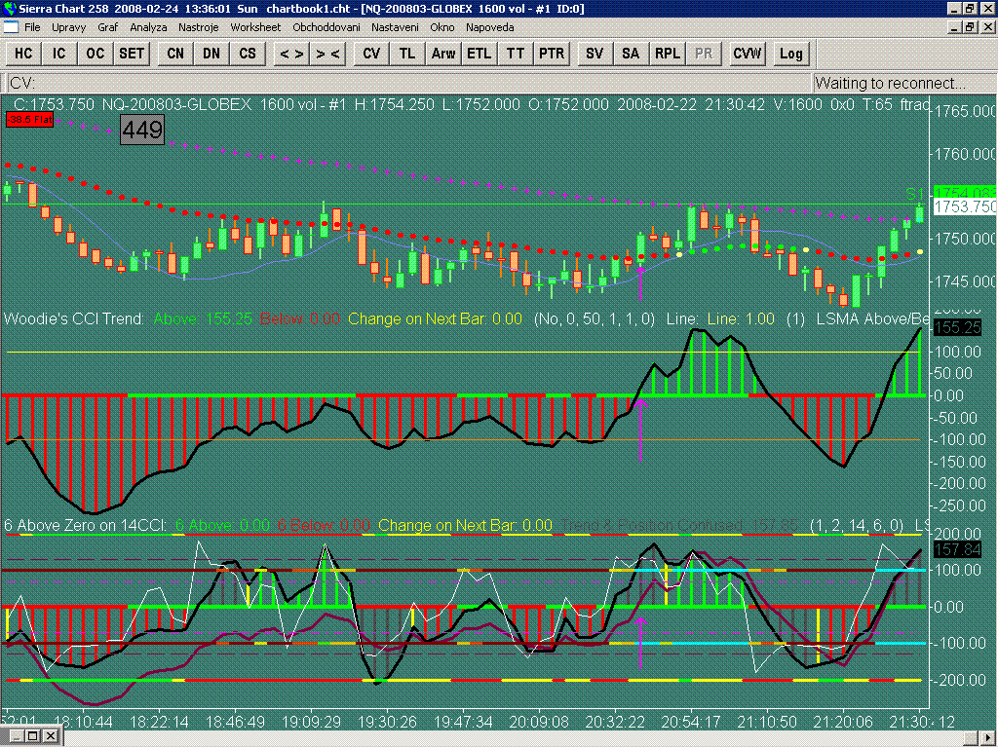Click the green 1754 price marker label
Image resolution: width=998 pixels, height=748 pixels.
[x=964, y=193]
